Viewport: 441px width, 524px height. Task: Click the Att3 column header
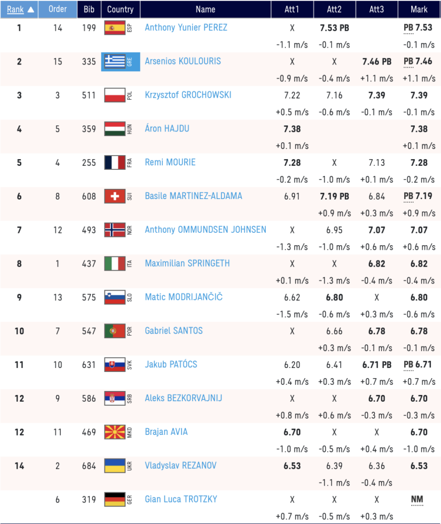pyautogui.click(x=377, y=9)
